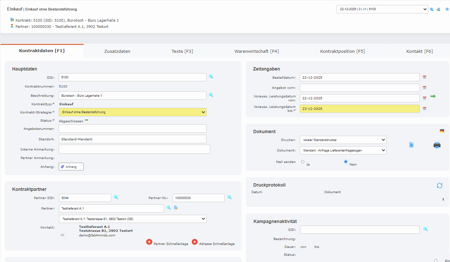Search Kampagnenaktivität SID with magnifier icon

coord(425,229)
